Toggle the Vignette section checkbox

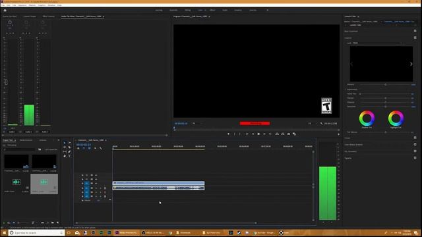[x=415, y=158]
